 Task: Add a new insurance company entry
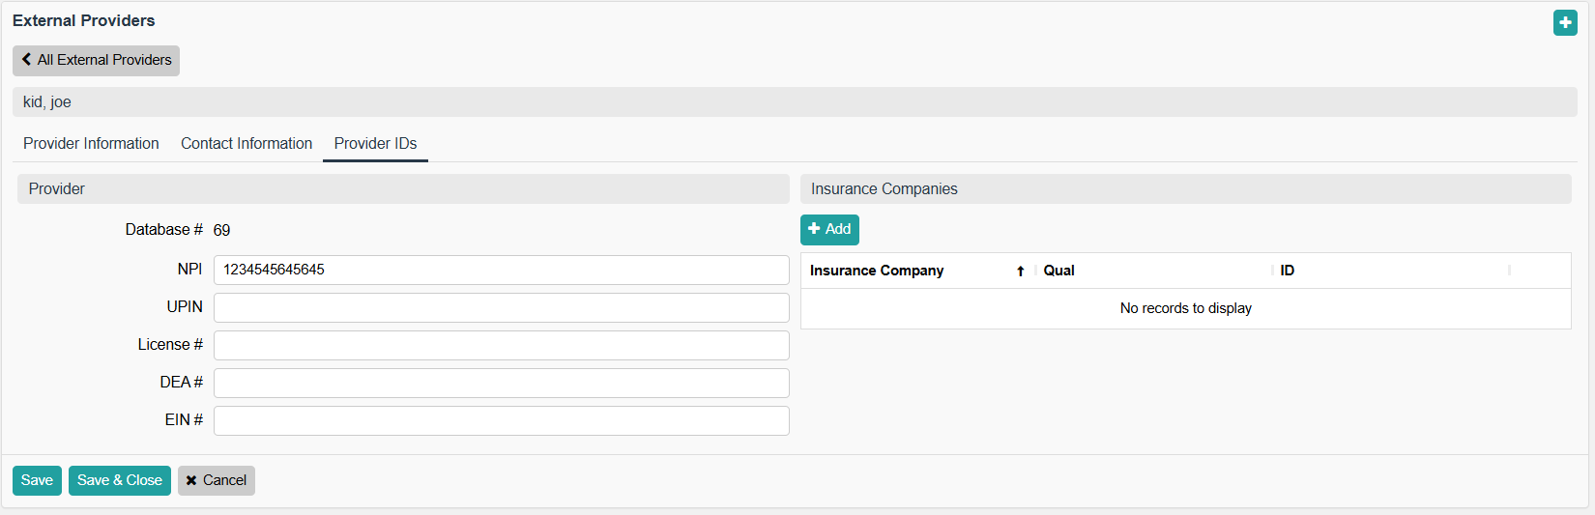point(829,229)
